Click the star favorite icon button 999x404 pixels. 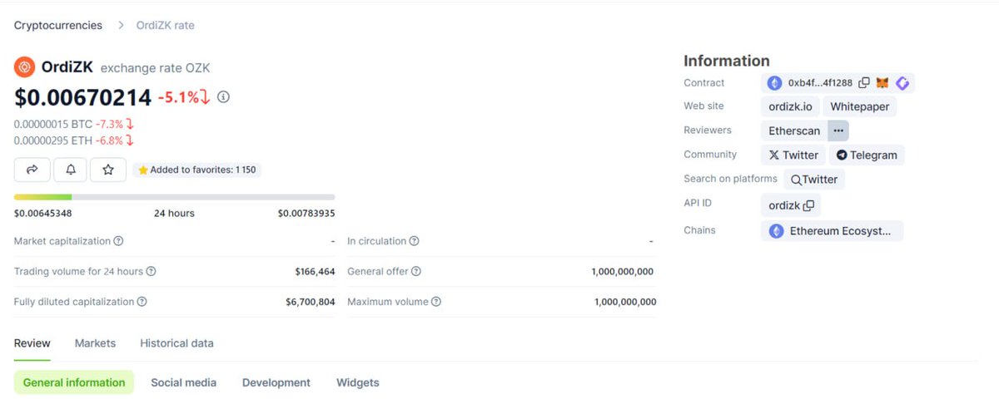[x=108, y=170]
